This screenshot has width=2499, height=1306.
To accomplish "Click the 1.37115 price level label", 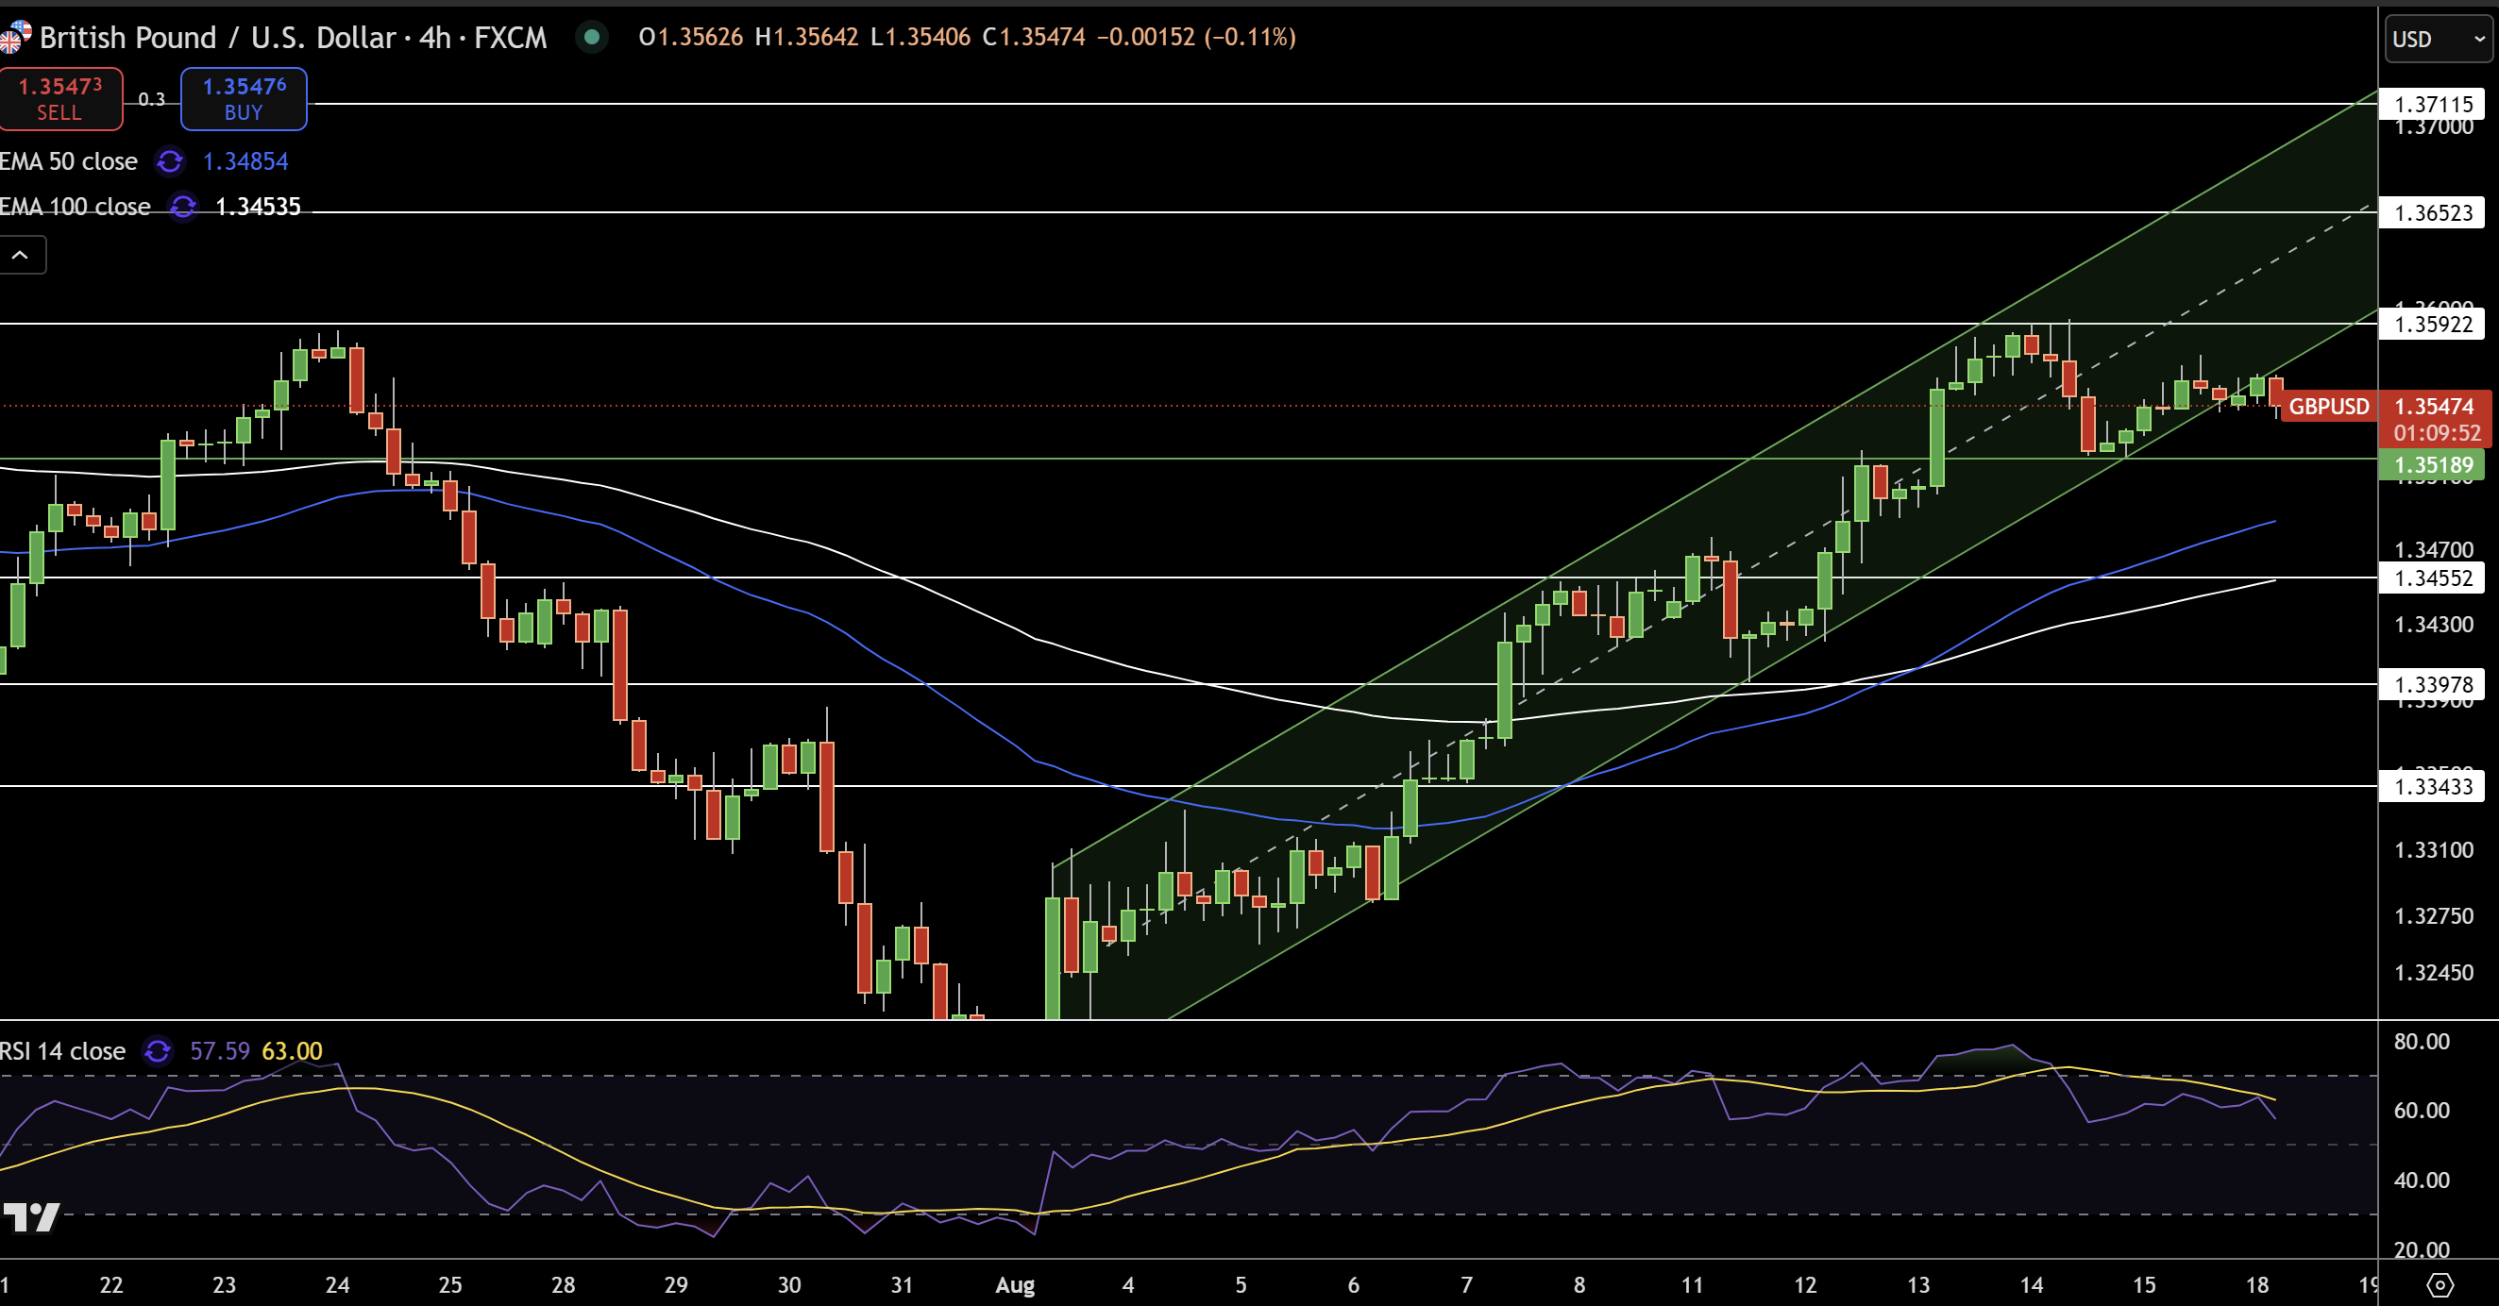I will 2433,104.
